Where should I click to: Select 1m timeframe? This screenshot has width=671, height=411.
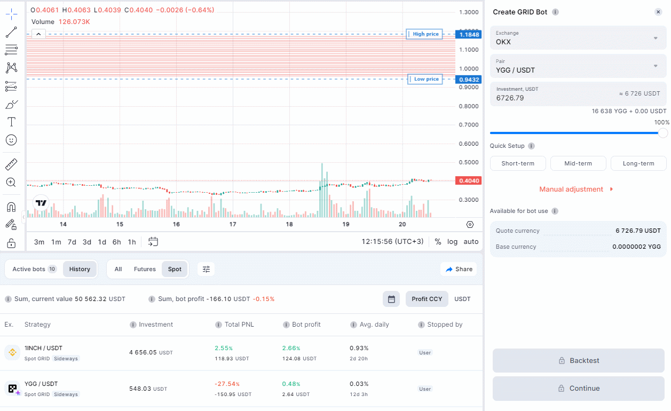(56, 242)
